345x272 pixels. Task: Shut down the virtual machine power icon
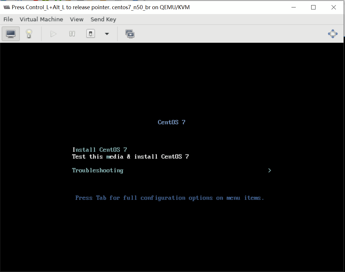(x=90, y=34)
